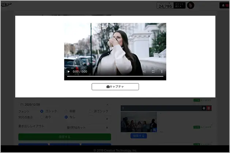This screenshot has height=153, width=230.
Task: Open video more options menu
Action: point(162,72)
